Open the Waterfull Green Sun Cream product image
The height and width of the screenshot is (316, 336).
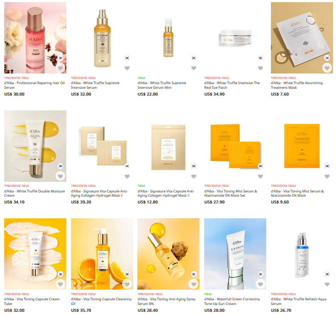235,254
